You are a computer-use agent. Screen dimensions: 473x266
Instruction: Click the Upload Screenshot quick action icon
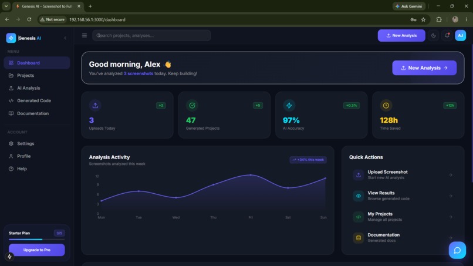pyautogui.click(x=359, y=175)
